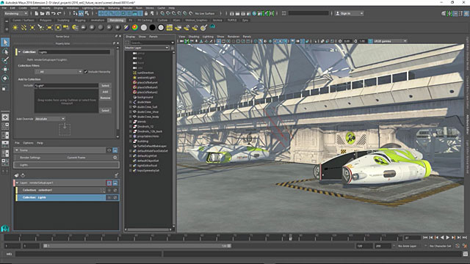The height and width of the screenshot is (264, 470).
Task: Click the Remove button in Add to Collection
Action: tap(105, 98)
